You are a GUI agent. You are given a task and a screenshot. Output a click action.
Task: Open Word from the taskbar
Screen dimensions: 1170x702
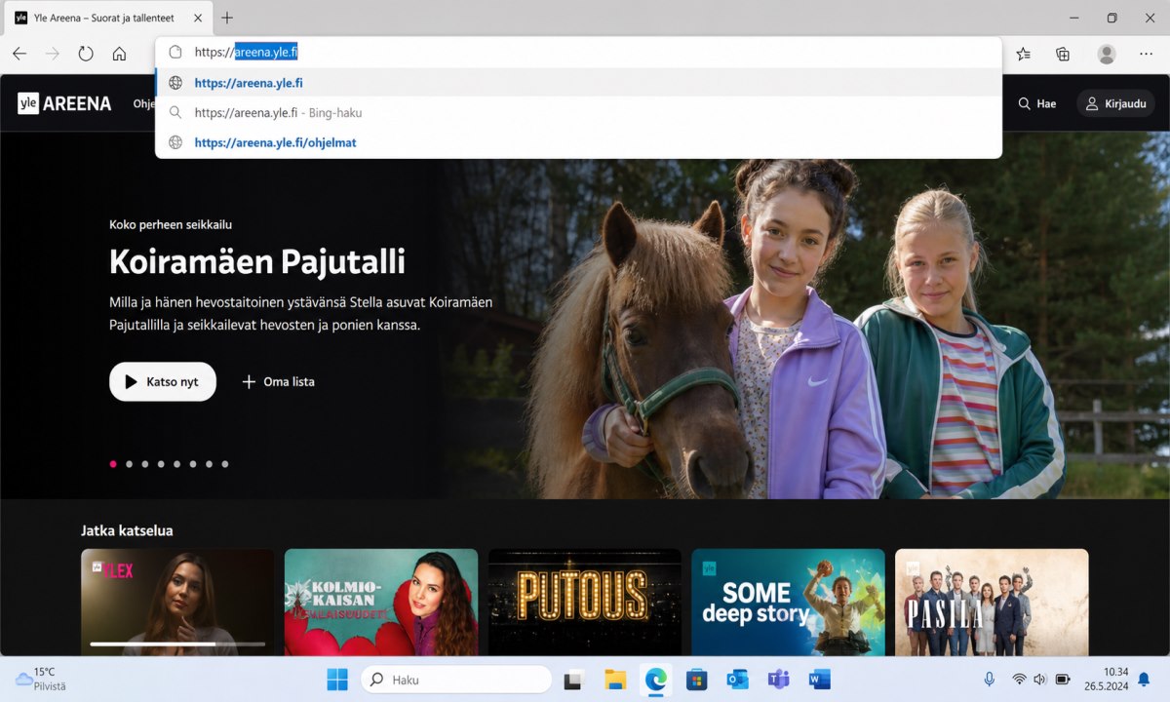(819, 680)
